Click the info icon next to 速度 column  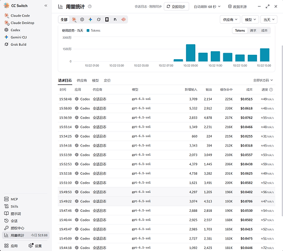(271, 89)
